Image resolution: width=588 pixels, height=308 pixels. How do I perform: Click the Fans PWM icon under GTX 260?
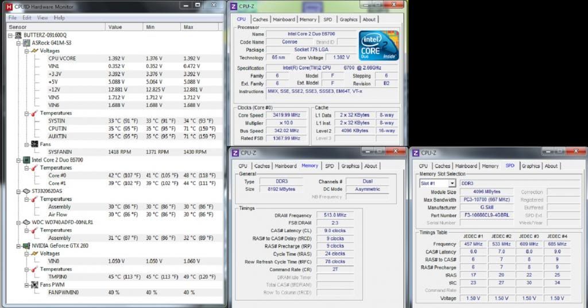[34, 285]
